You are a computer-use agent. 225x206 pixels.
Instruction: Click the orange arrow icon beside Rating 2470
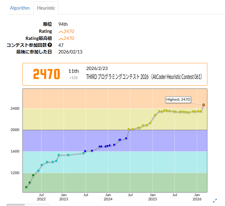[x=61, y=32]
